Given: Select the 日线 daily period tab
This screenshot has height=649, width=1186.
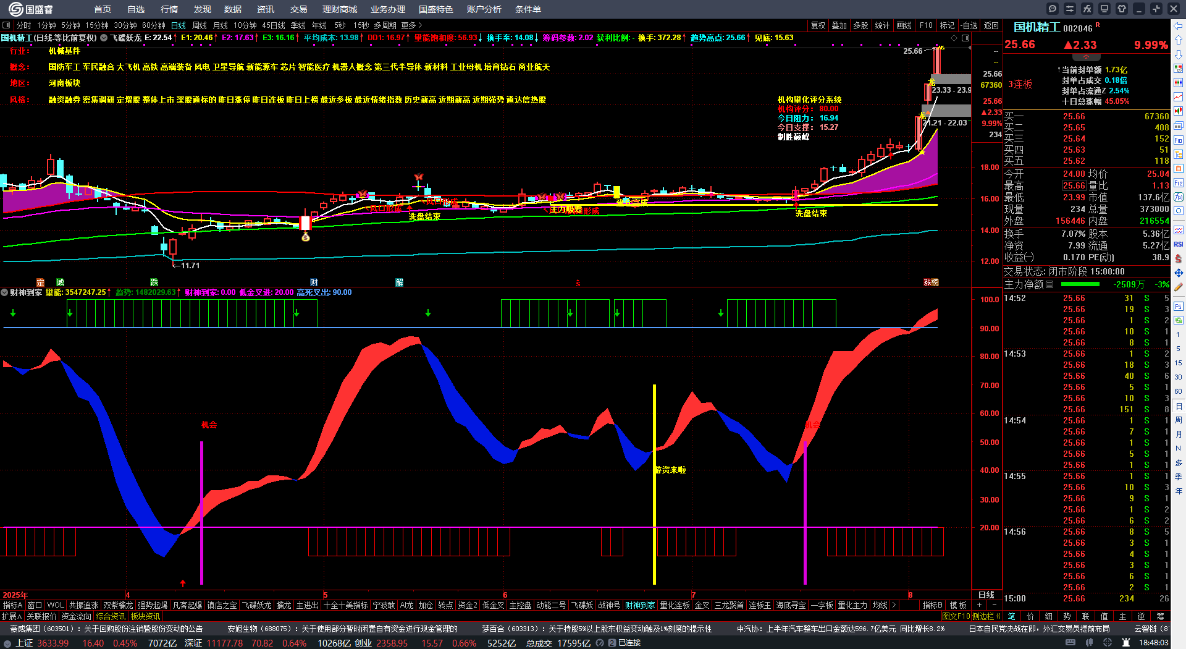Looking at the screenshot, I should click(x=179, y=25).
